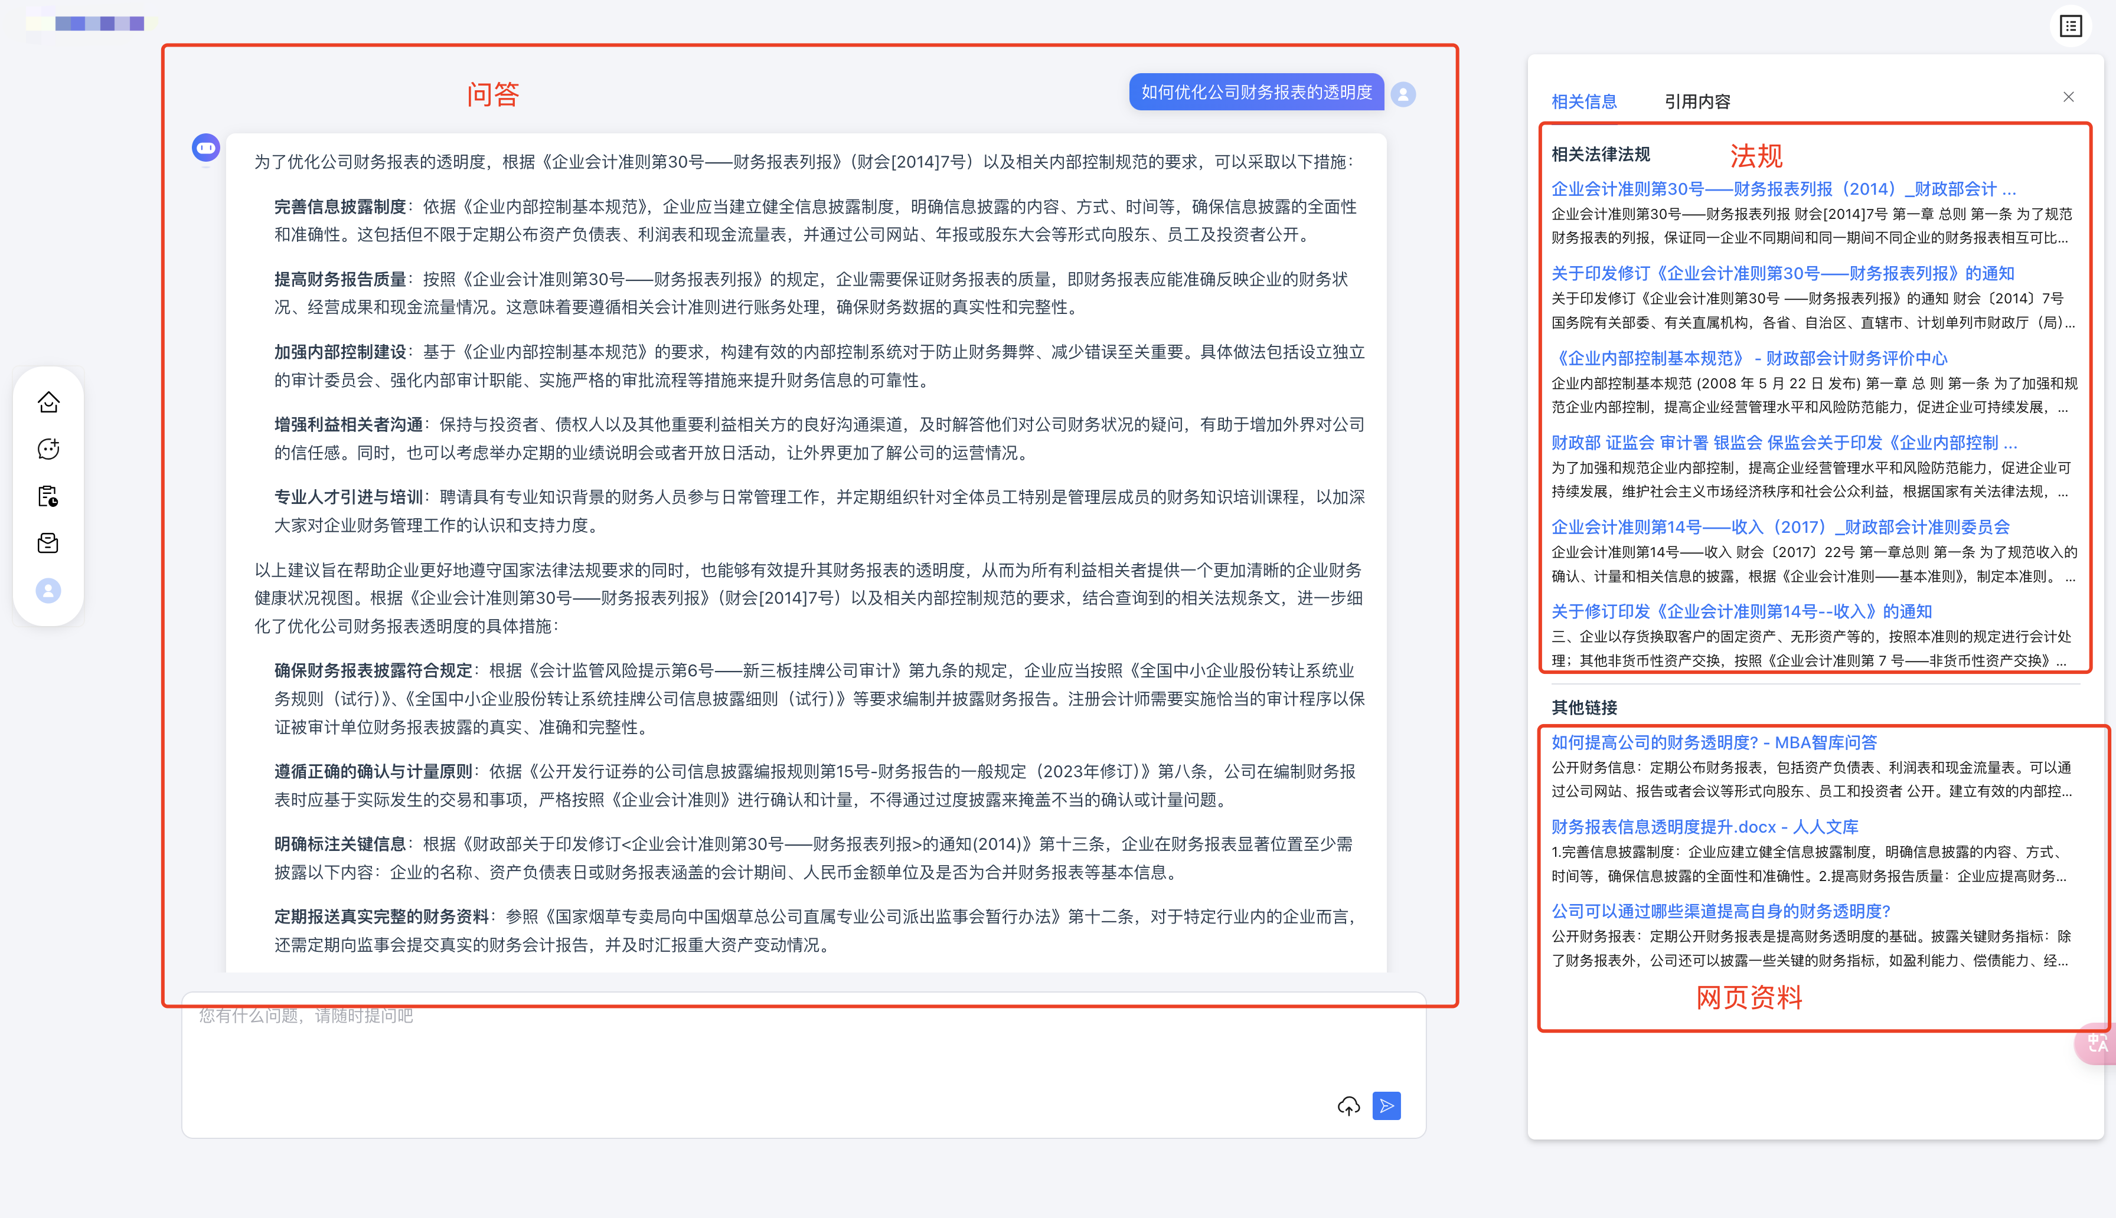Click the home icon in sidebar

pyautogui.click(x=48, y=402)
